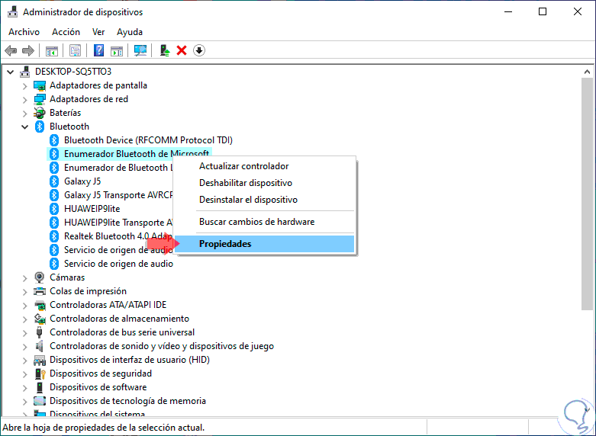Select HUAWEIP9lite device
Image resolution: width=596 pixels, height=436 pixels.
pos(92,209)
